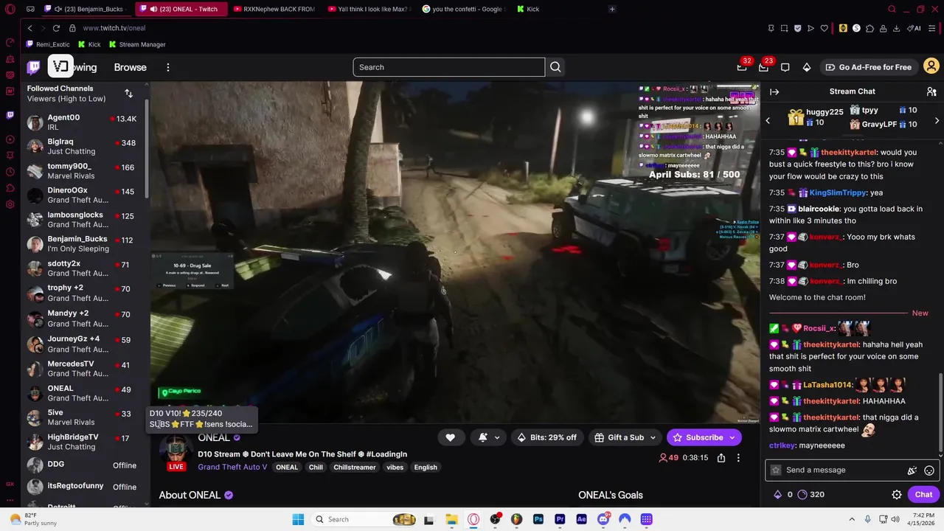Reload the page

pos(56,28)
